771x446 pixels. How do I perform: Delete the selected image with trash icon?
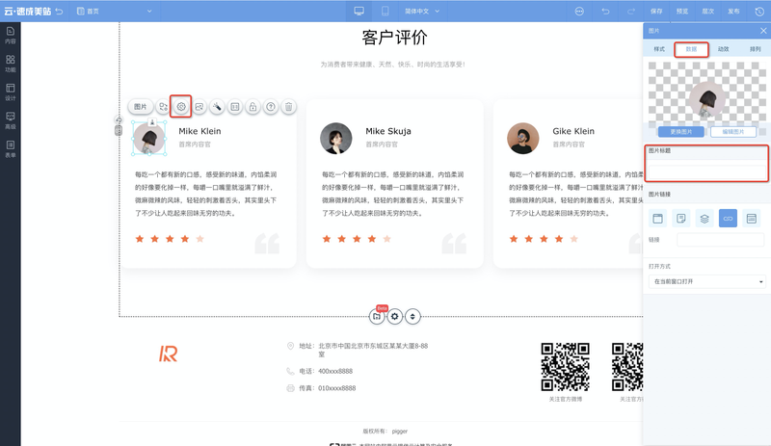point(288,107)
